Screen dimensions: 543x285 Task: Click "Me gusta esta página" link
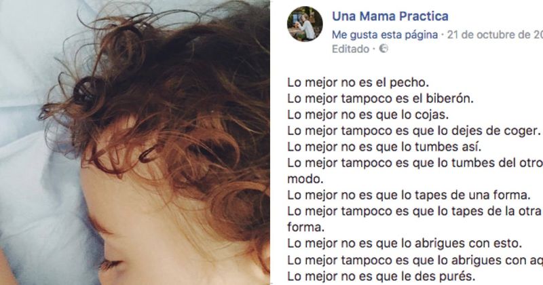384,35
